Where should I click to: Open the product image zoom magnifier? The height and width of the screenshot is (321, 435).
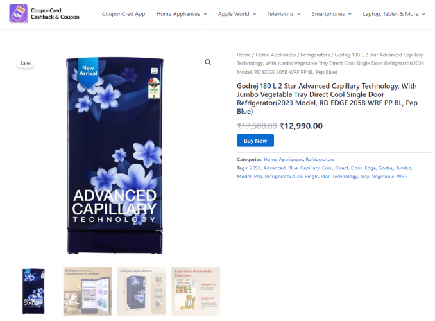click(x=208, y=62)
